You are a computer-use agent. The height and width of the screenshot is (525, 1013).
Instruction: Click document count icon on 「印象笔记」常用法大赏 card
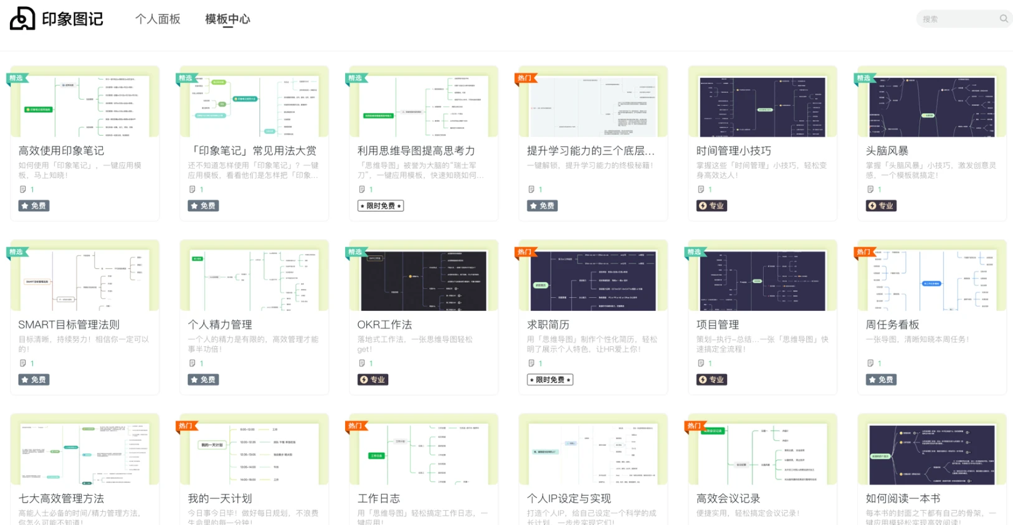(193, 189)
